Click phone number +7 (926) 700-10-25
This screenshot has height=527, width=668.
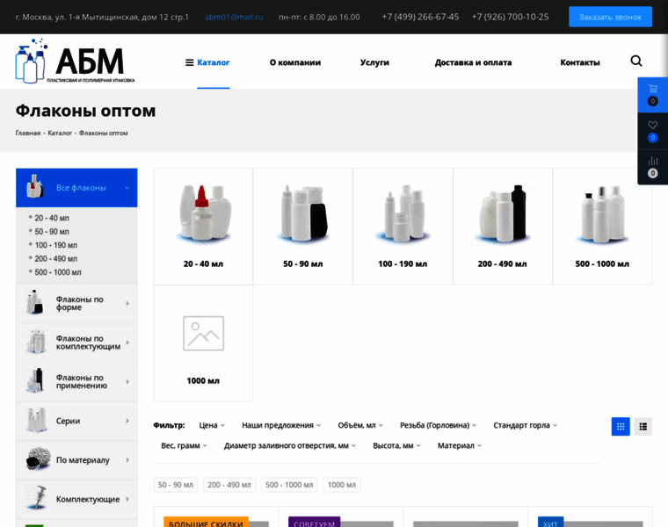tap(510, 17)
